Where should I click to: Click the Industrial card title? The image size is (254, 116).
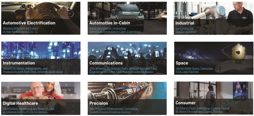pyautogui.click(x=185, y=23)
